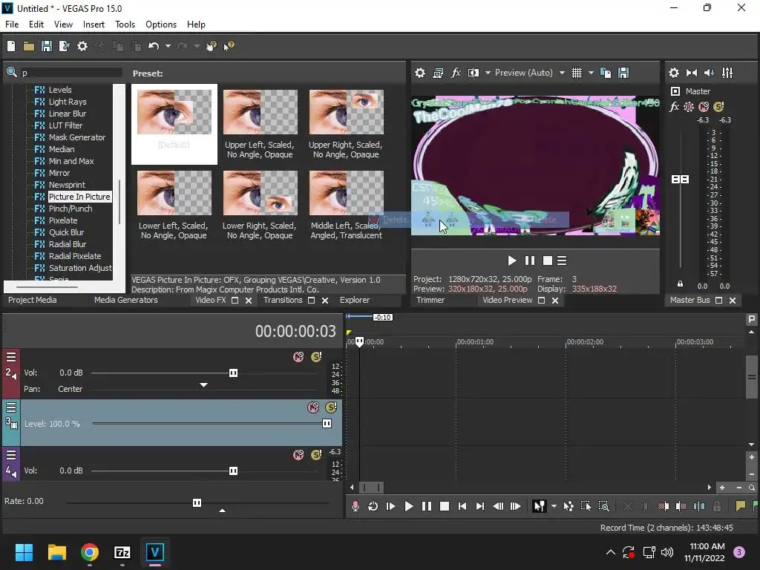The height and width of the screenshot is (570, 760).
Task: Mute audio track 4
Action: (x=298, y=455)
